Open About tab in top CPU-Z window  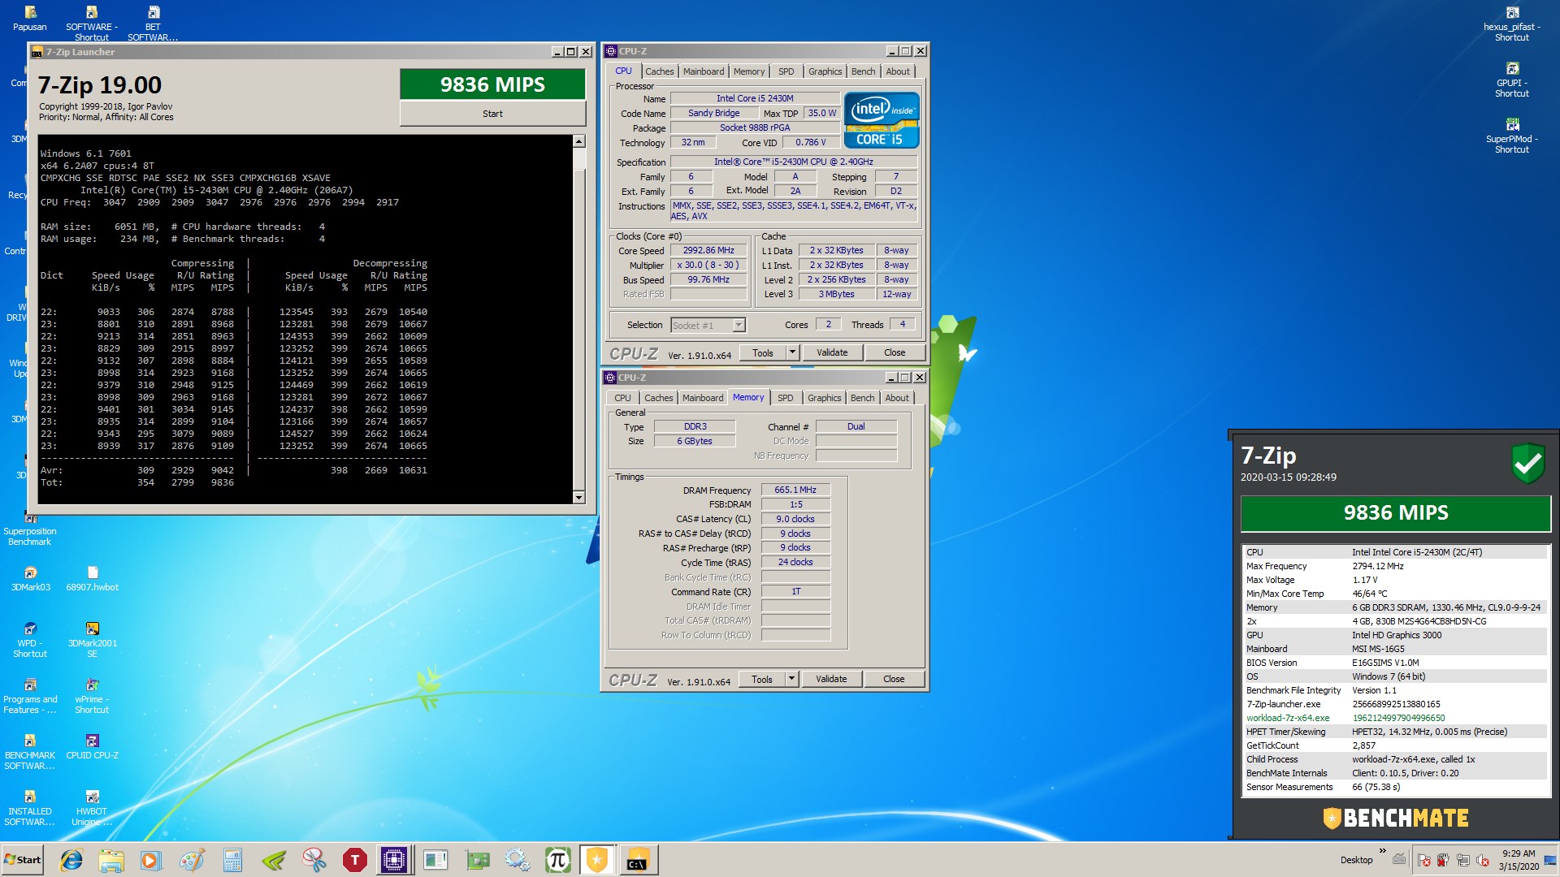pyautogui.click(x=898, y=71)
